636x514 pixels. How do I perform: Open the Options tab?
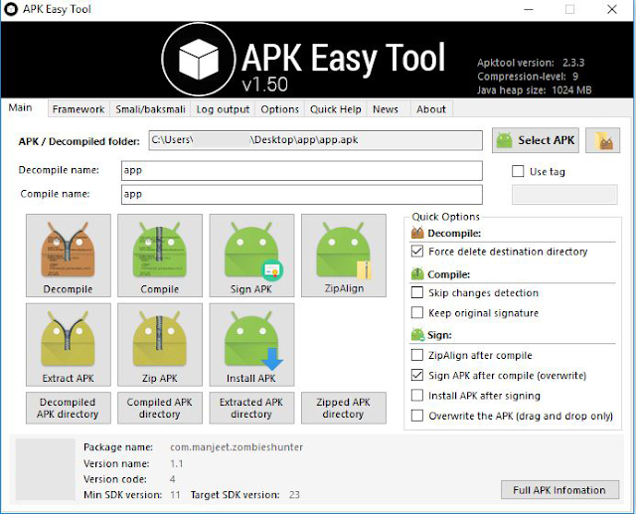click(279, 109)
